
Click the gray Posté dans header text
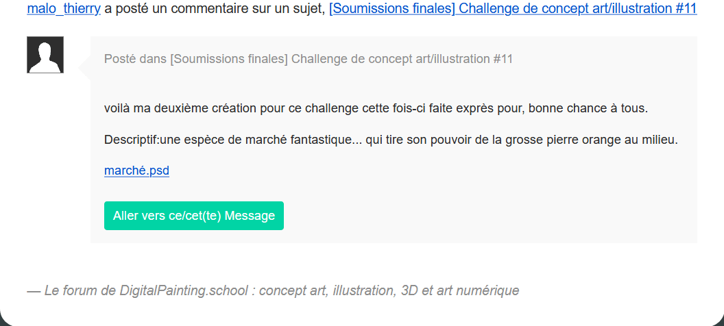(309, 59)
